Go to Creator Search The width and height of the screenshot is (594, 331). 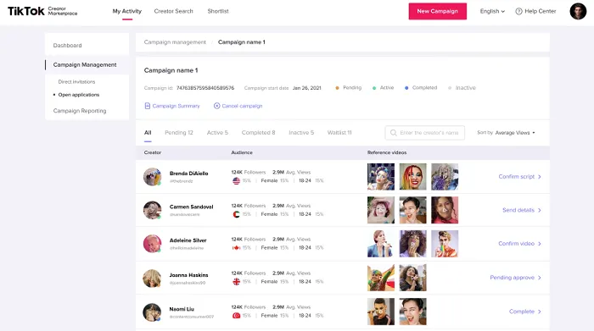coord(173,11)
